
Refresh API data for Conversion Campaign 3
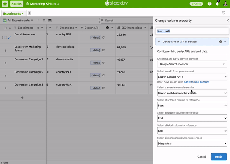click(103, 88)
